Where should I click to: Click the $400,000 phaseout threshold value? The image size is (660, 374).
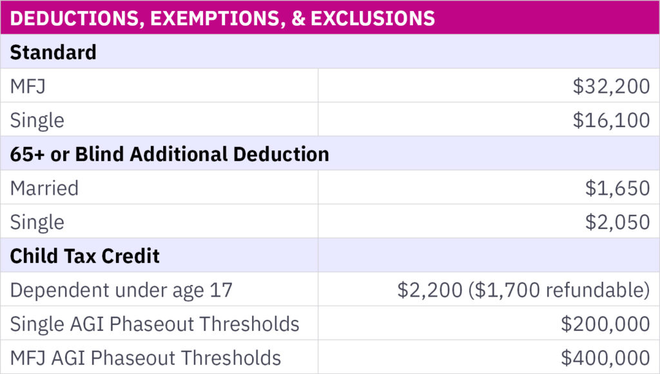point(605,357)
